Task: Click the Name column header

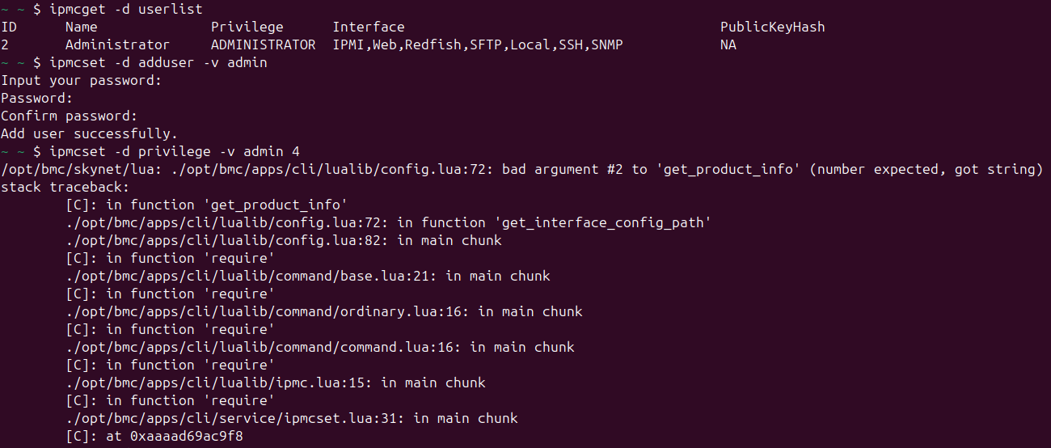Action: coord(81,27)
